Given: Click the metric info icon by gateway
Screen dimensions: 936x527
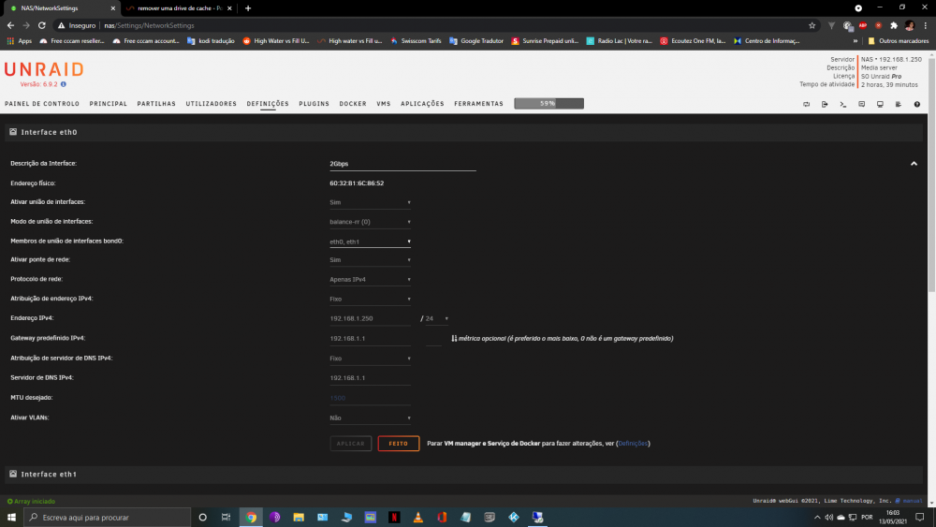Looking at the screenshot, I should coord(454,339).
